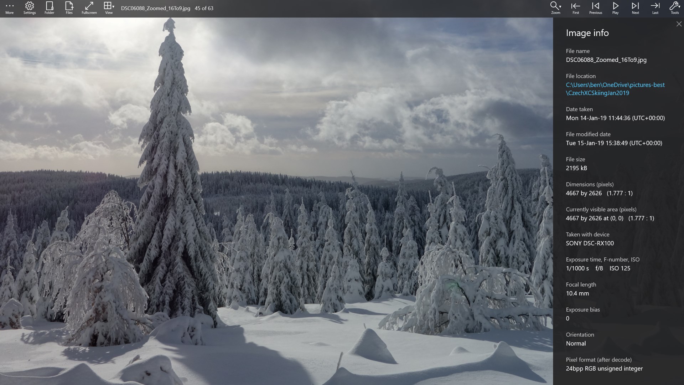Open the More menu with three dots
The width and height of the screenshot is (684, 385).
9,6
